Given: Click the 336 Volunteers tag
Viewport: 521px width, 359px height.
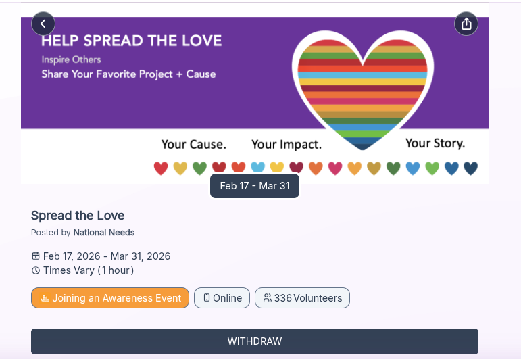Looking at the screenshot, I should coord(302,298).
